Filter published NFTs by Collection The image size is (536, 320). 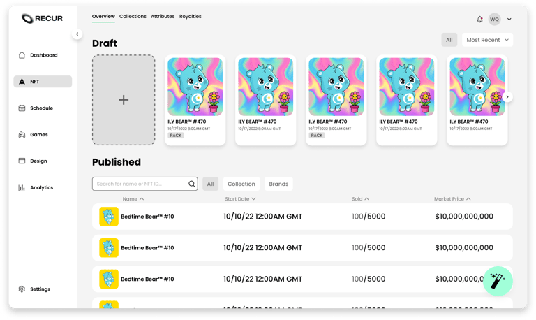point(241,184)
